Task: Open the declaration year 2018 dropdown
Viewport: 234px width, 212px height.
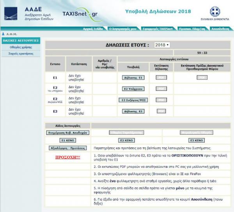Action: coord(162,45)
